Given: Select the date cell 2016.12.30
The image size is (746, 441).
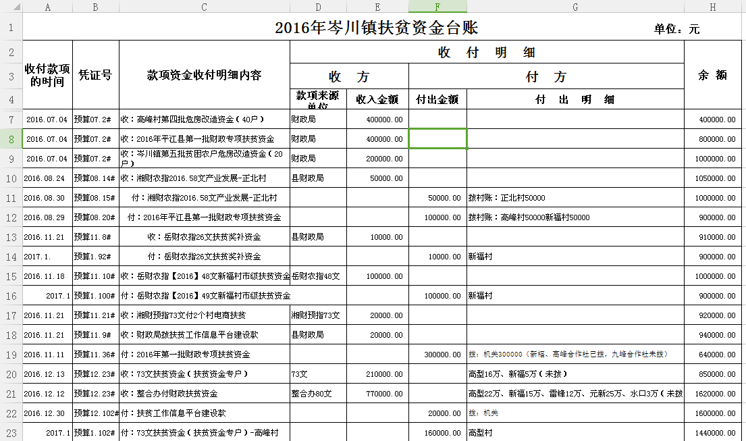Looking at the screenshot, I should [47, 413].
